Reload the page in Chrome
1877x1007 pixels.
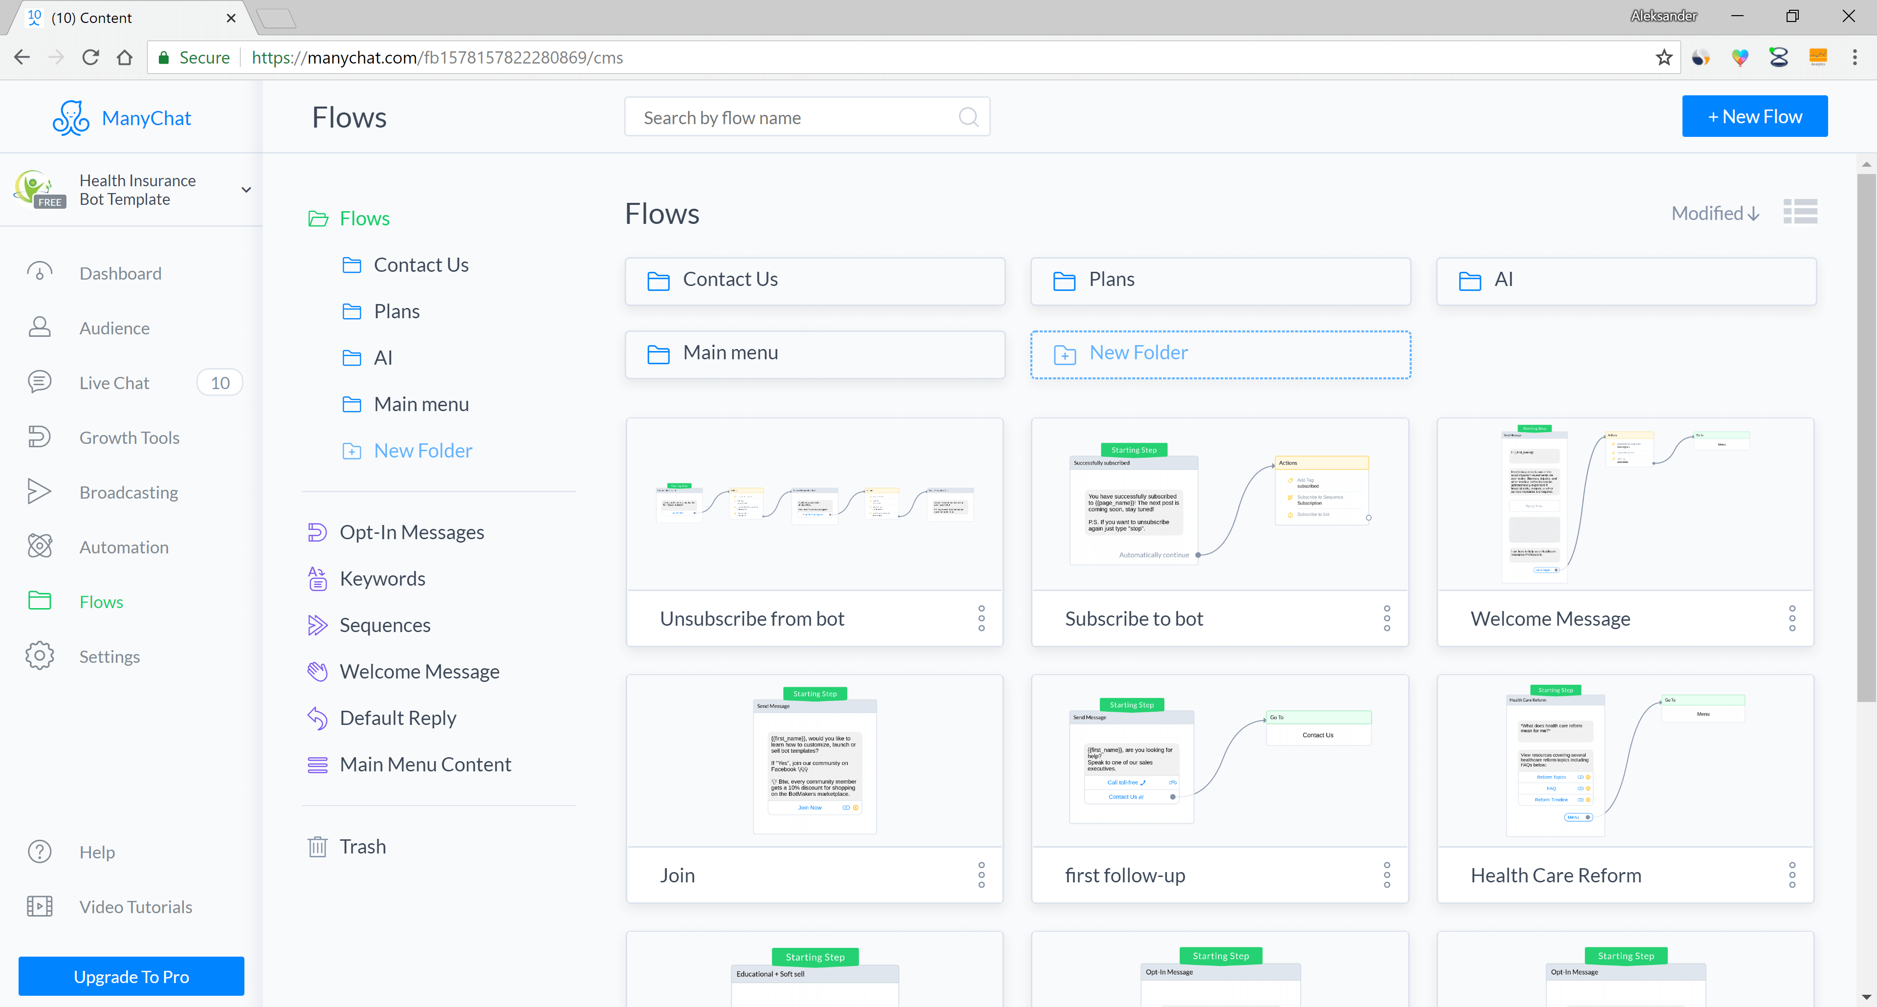[x=90, y=57]
